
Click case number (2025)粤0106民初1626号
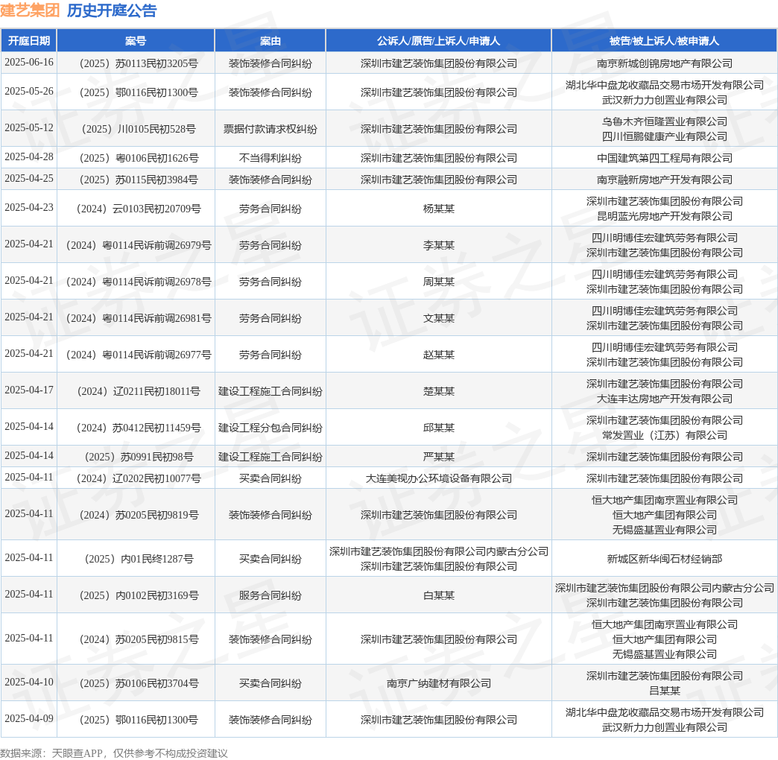click(139, 158)
